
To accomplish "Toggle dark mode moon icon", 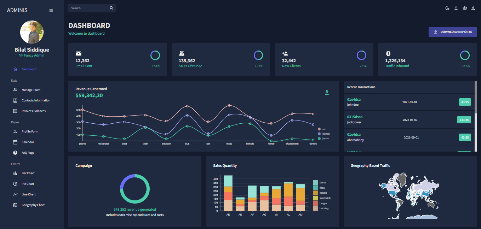I will [x=447, y=8].
